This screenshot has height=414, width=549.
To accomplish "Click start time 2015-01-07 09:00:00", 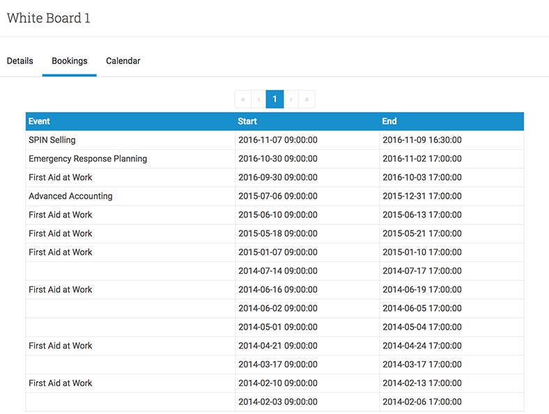I will tap(278, 252).
